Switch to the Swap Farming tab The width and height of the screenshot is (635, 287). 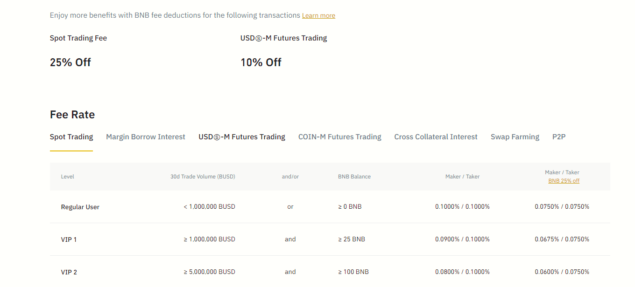515,137
